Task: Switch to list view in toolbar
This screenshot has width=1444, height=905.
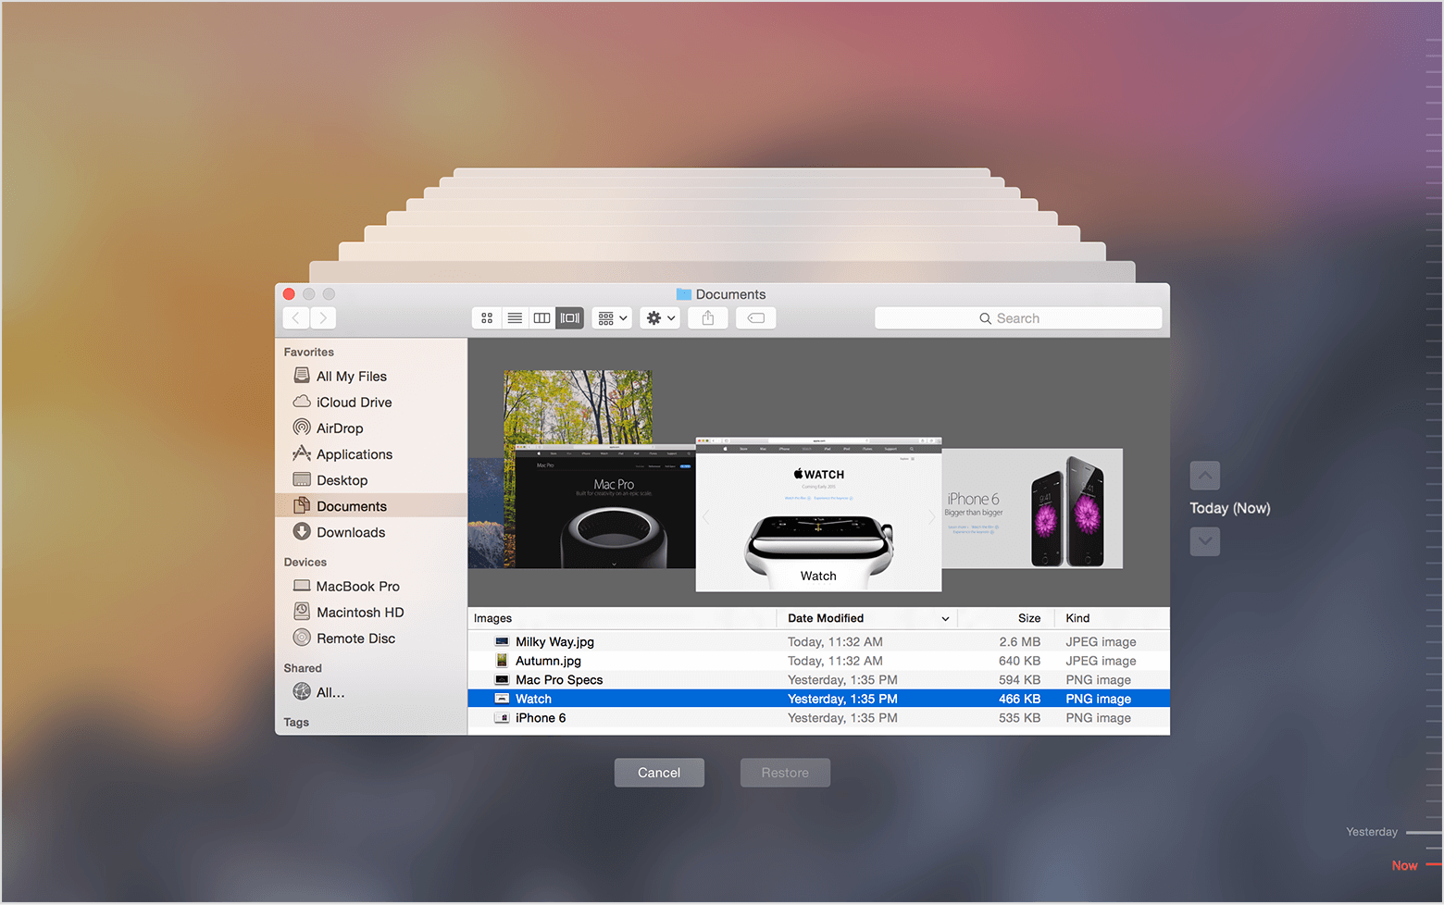Action: [515, 318]
